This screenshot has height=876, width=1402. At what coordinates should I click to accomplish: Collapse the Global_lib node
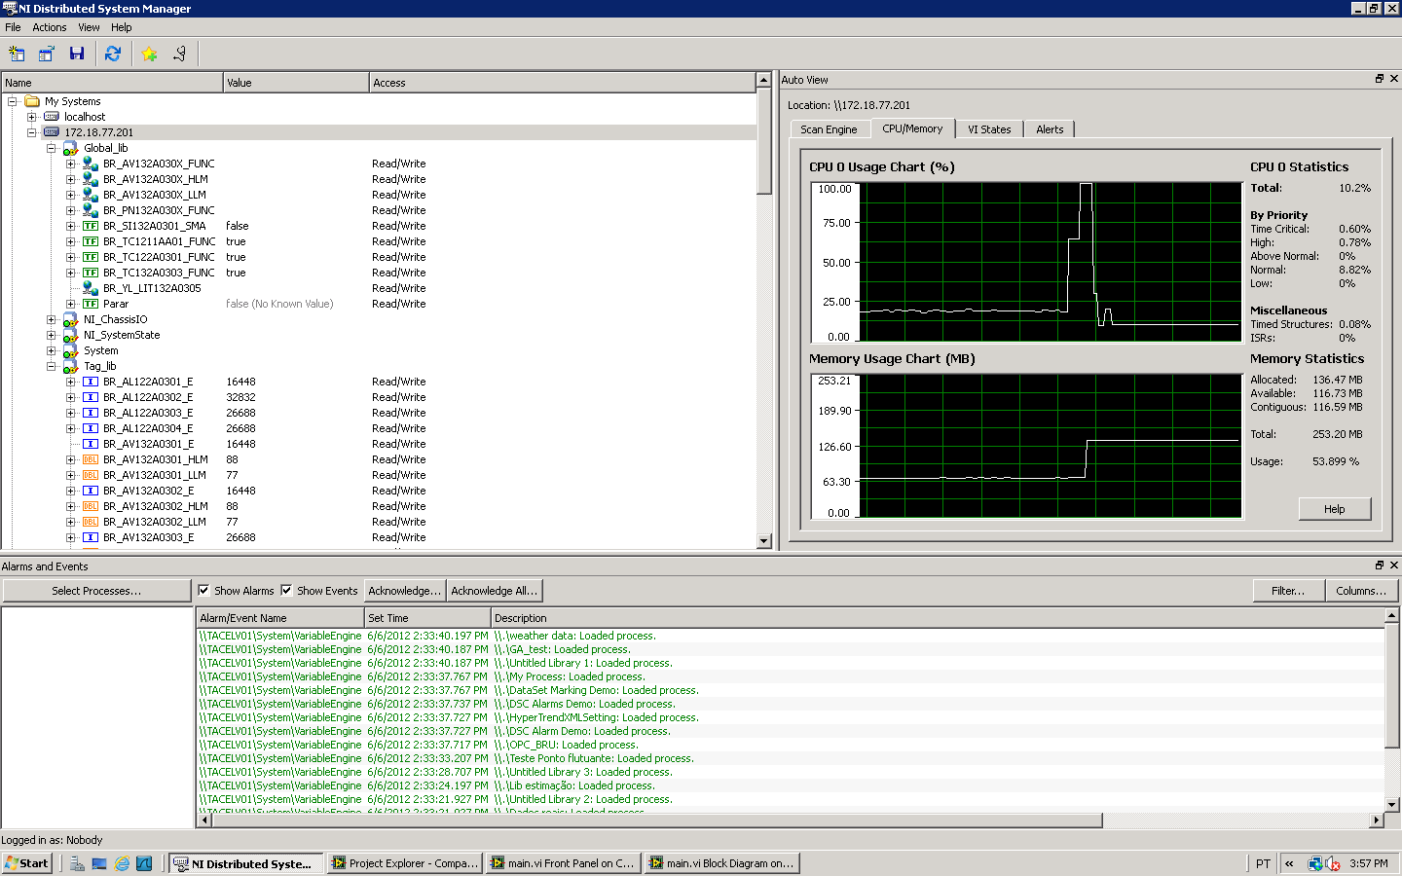51,148
